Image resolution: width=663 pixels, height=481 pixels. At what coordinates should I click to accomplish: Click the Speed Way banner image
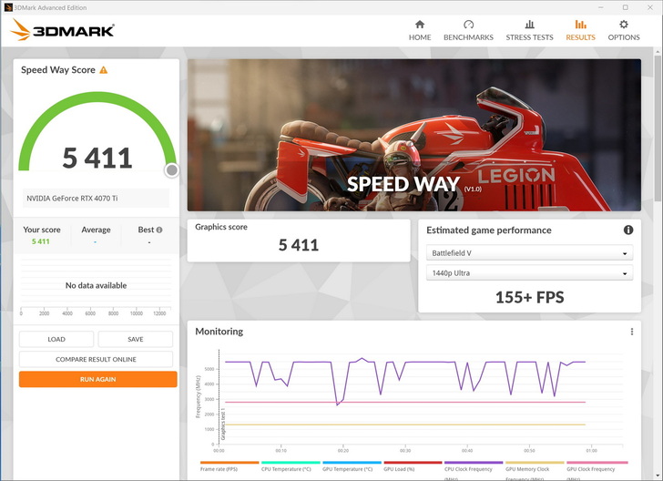tap(414, 135)
